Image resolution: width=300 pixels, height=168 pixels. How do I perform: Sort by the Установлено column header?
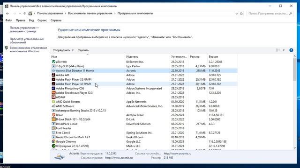point(179,57)
